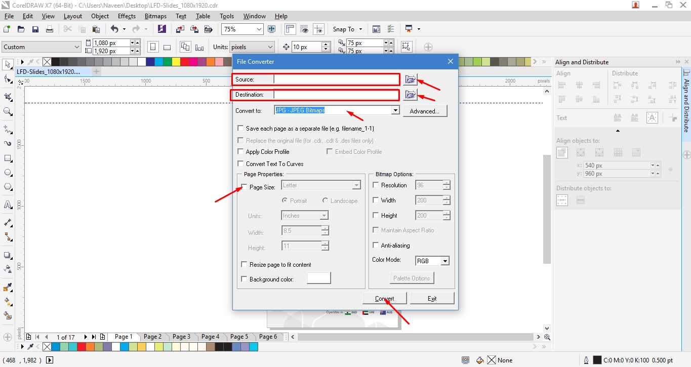Viewport: 691px width, 367px height.
Task: Open the Bitmaps menu
Action: click(x=155, y=16)
